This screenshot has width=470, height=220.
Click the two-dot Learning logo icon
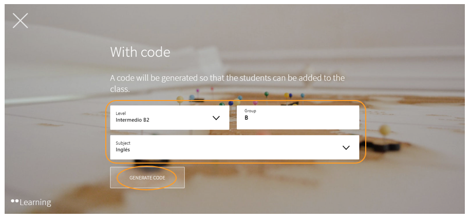[x=14, y=201]
